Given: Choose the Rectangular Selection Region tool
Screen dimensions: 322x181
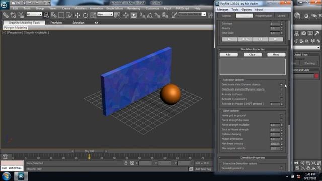Looking at the screenshot, I should (61, 15).
